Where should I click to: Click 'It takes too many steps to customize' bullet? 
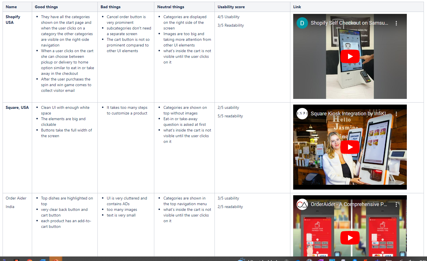pyautogui.click(x=127, y=110)
